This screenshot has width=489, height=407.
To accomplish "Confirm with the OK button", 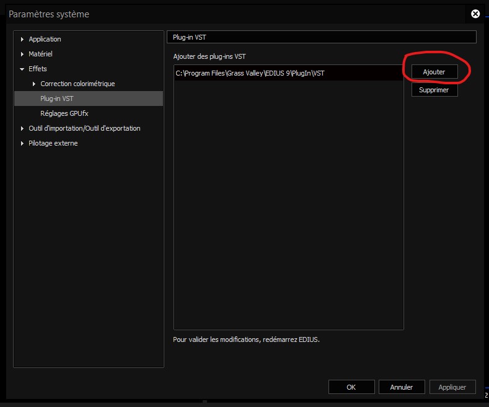I will (351, 387).
